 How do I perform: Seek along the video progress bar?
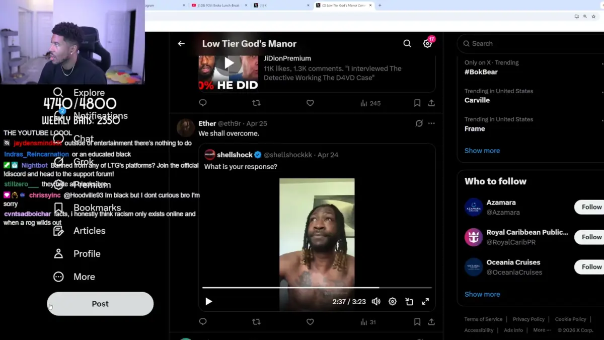point(317,288)
